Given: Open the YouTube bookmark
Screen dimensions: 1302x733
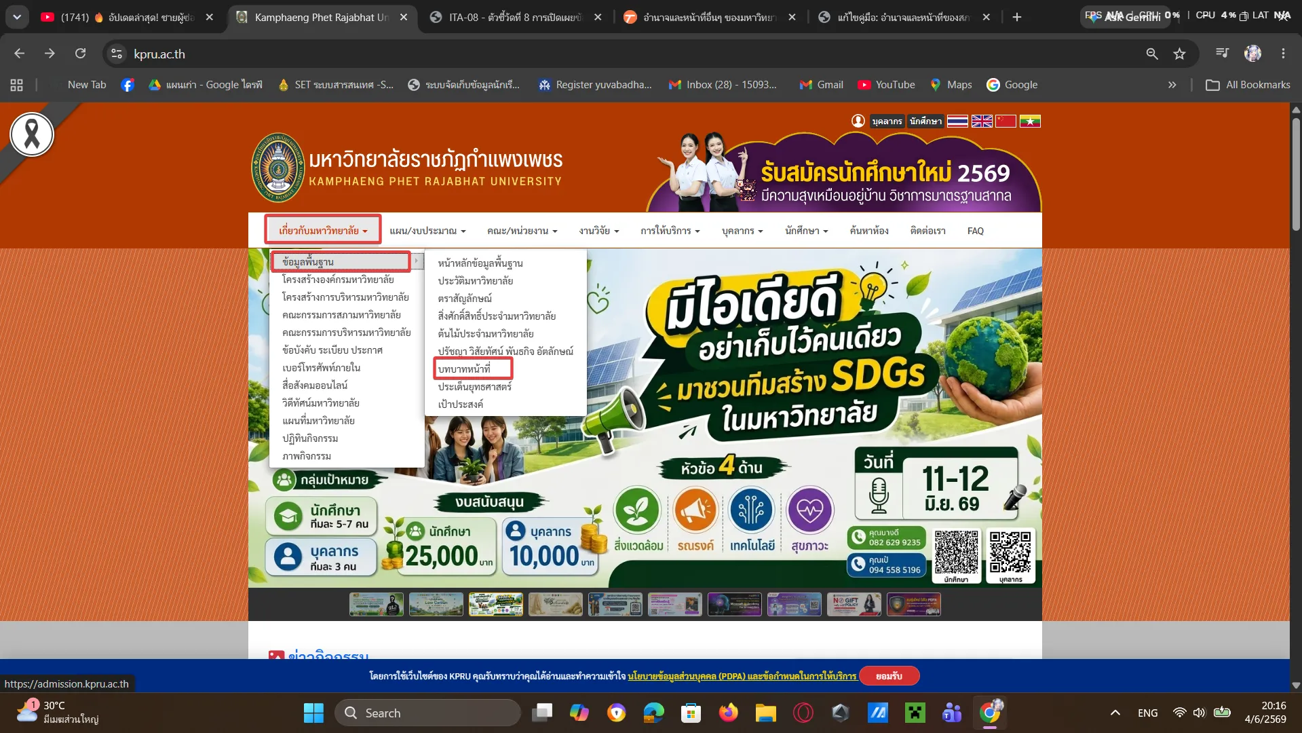Looking at the screenshot, I should coord(887,85).
